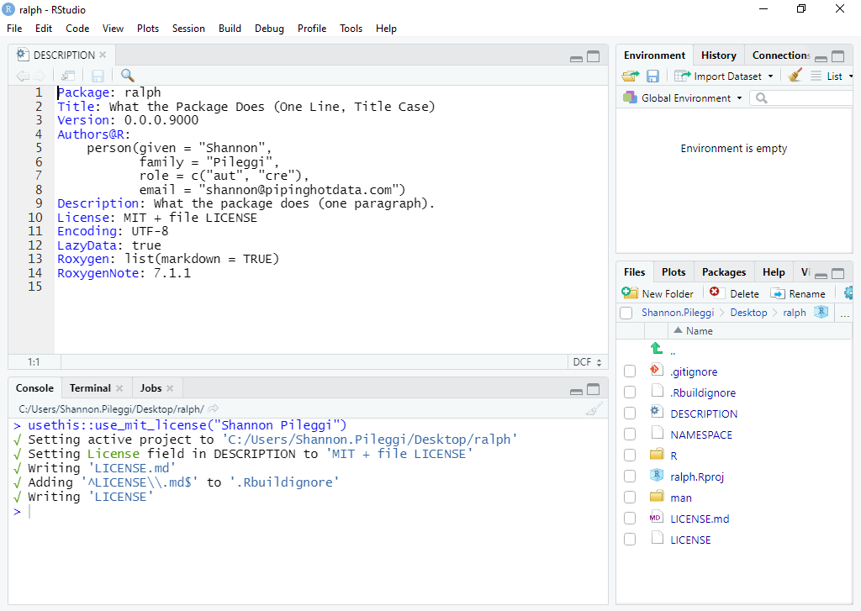Maximize the Environment pane
This screenshot has width=861, height=611.
click(838, 56)
